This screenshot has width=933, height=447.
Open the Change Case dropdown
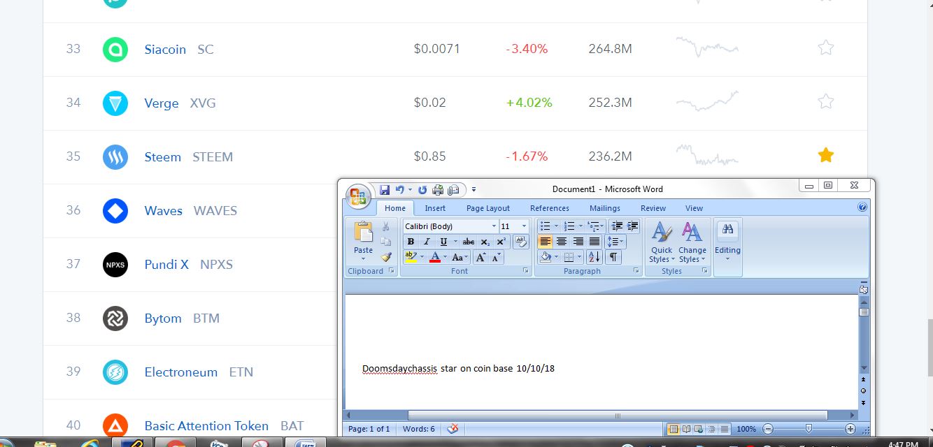click(460, 257)
